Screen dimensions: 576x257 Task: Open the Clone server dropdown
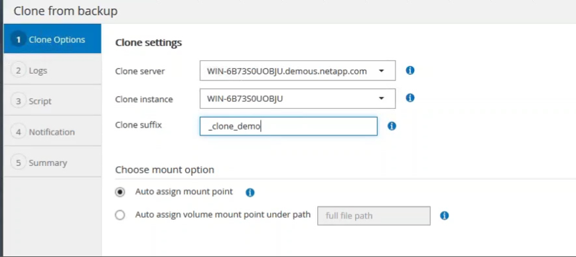tap(297, 70)
